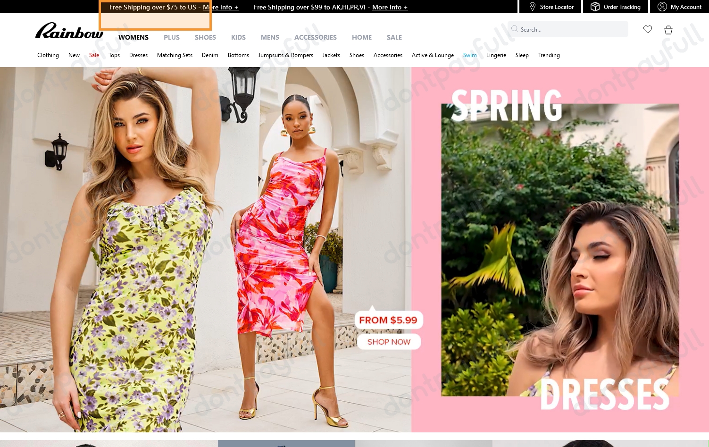The width and height of the screenshot is (709, 447).
Task: Click Free Shipping over $75 to US text
Action: pos(152,7)
